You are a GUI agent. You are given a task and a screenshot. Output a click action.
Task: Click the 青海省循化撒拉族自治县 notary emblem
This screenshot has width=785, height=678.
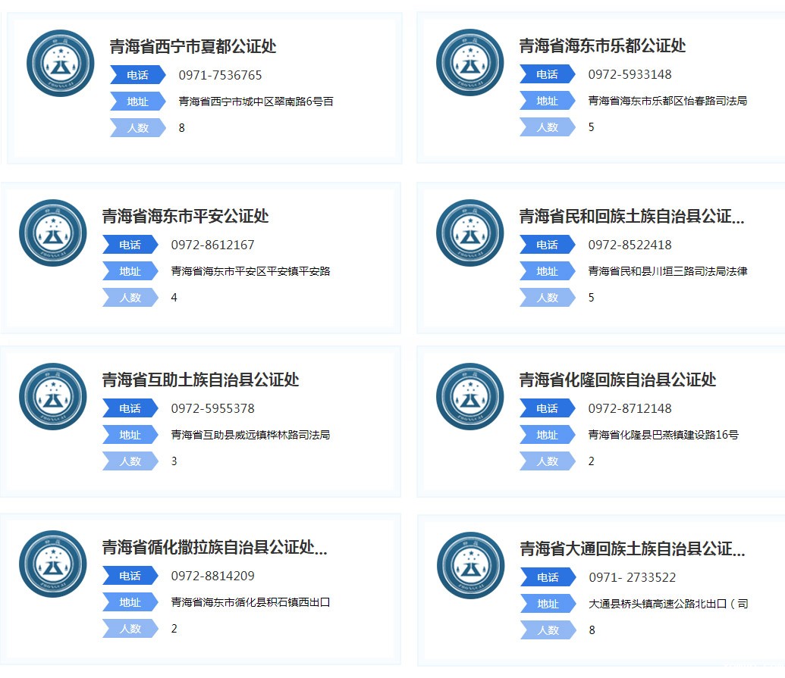pos(52,564)
